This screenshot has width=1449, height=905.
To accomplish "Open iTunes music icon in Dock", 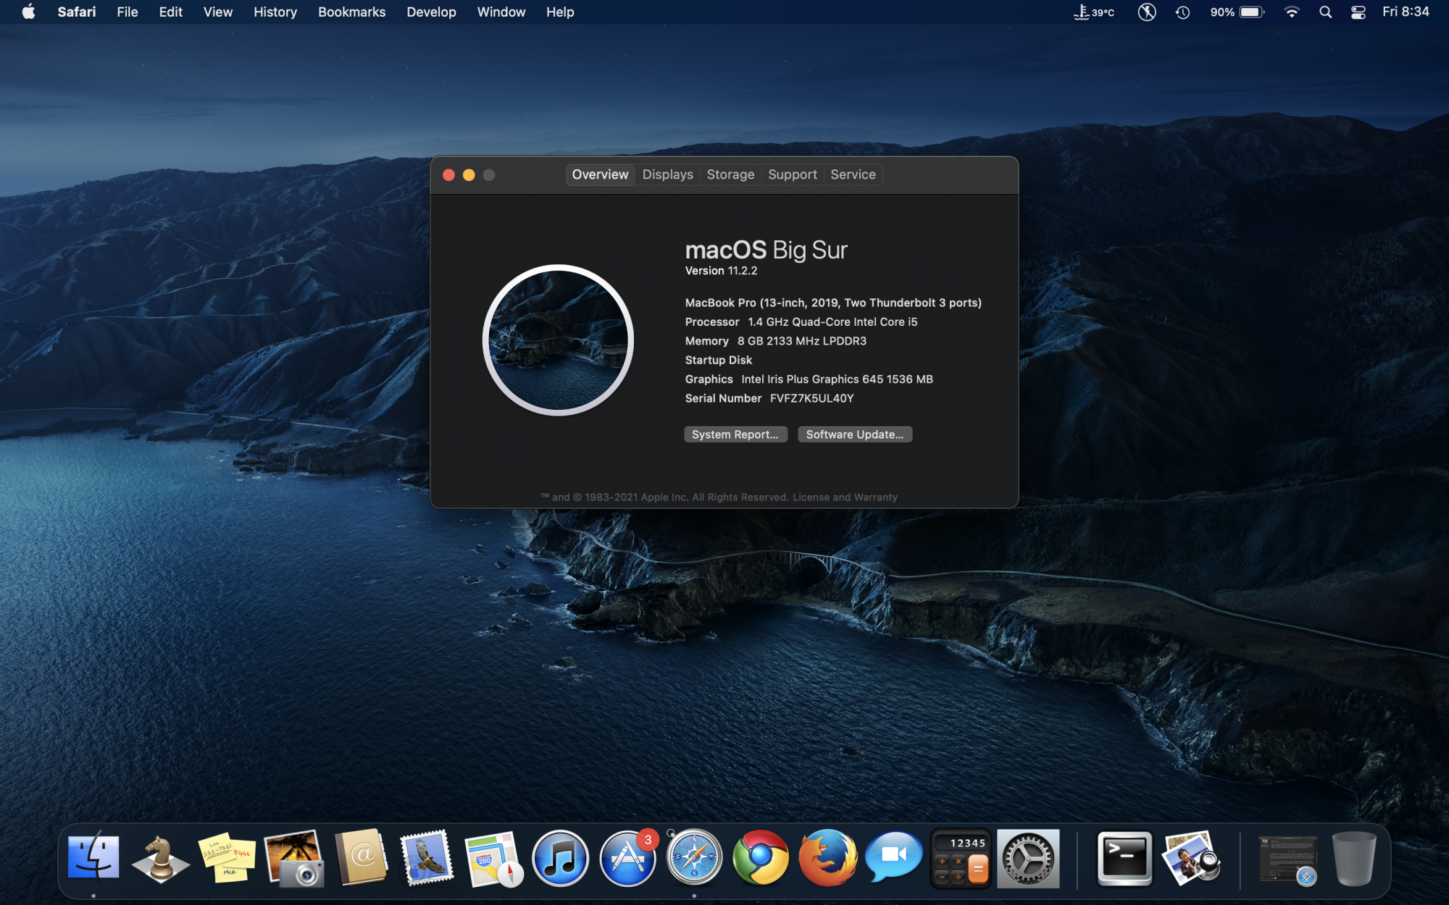I will click(x=560, y=859).
